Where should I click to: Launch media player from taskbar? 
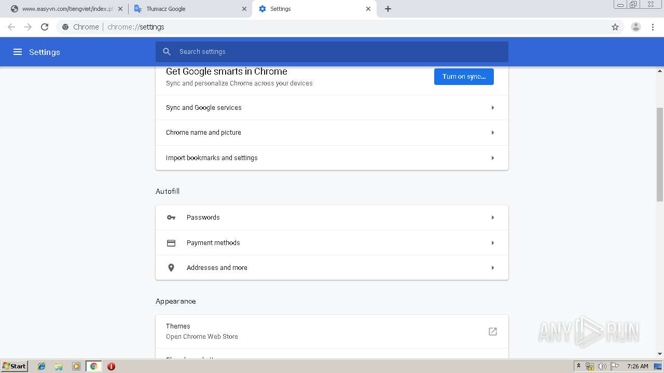(x=76, y=366)
